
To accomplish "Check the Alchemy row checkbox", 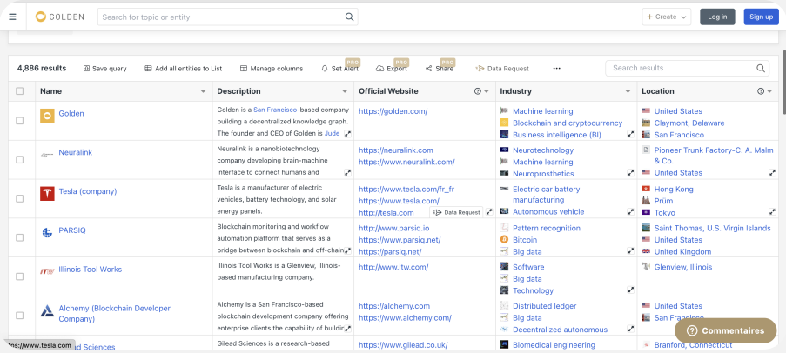I will [19, 316].
